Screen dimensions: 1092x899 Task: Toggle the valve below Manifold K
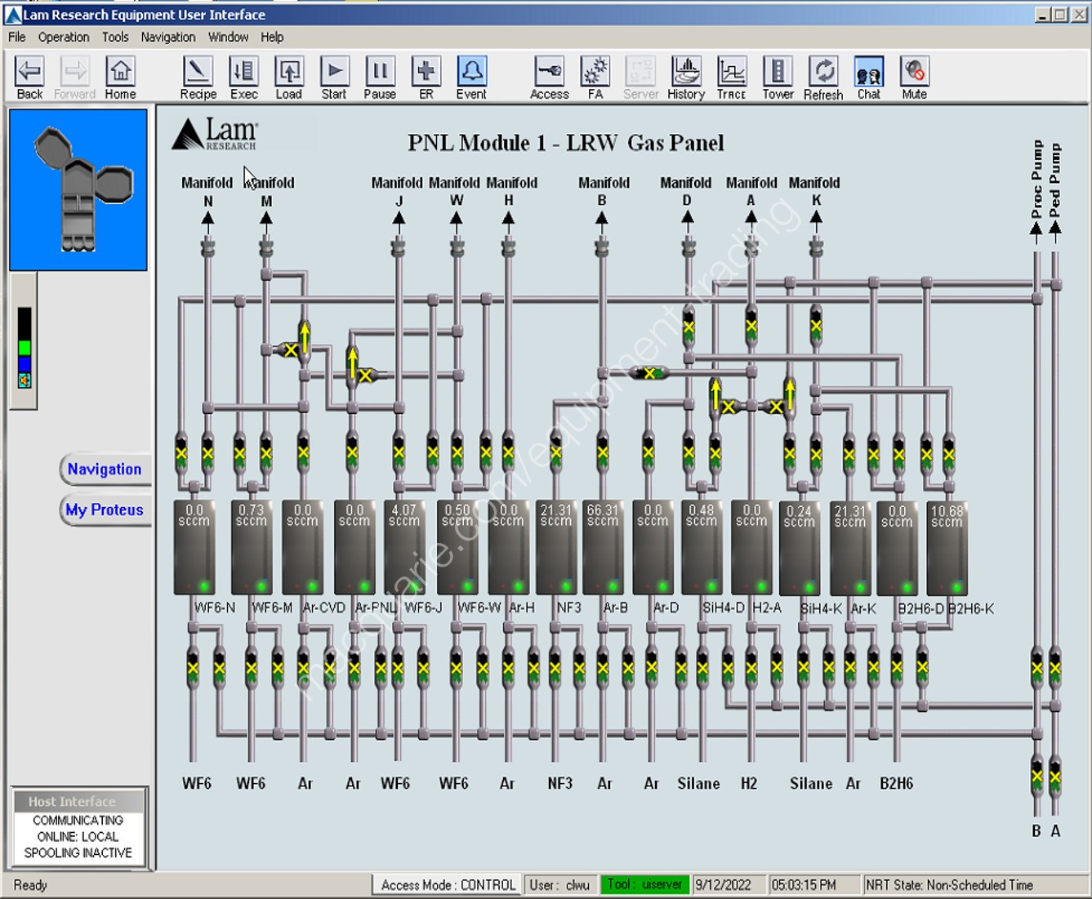[816, 327]
